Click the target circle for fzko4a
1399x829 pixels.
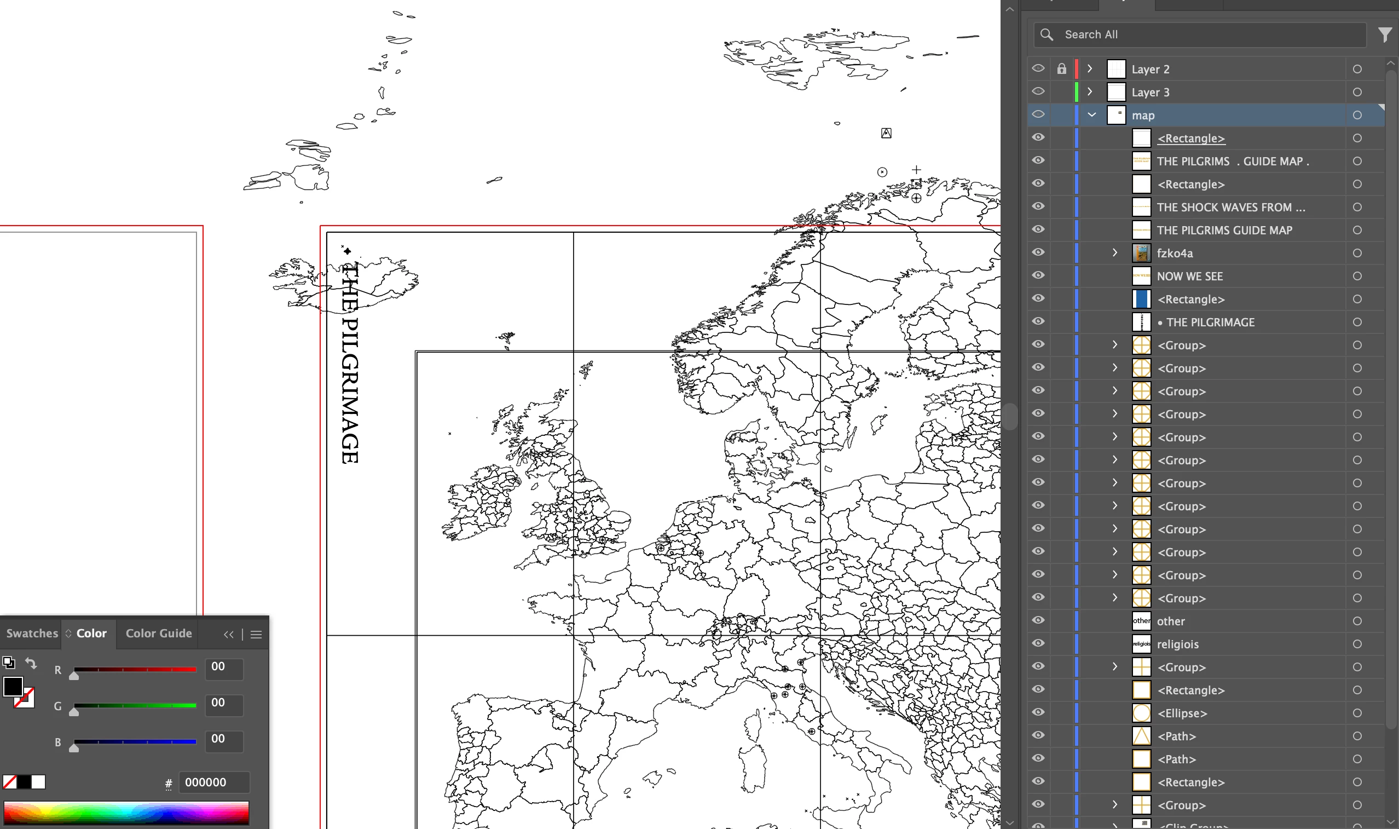[1357, 253]
